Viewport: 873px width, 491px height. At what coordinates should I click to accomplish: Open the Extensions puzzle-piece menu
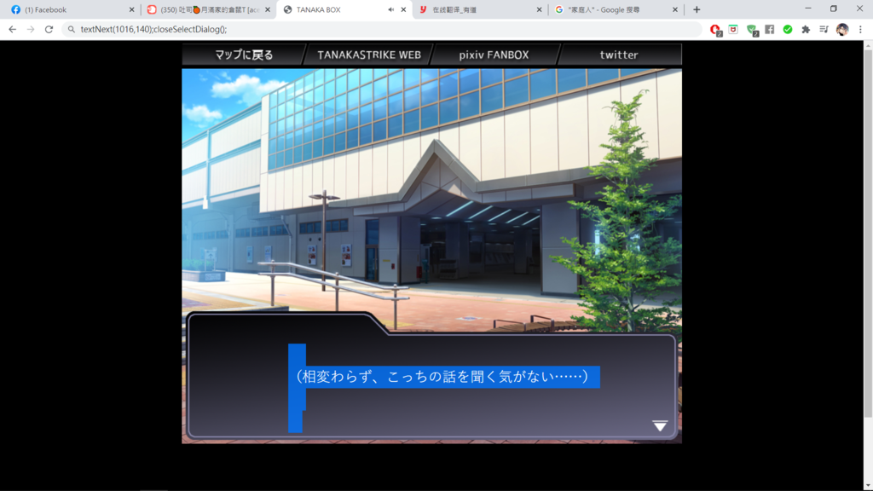pyautogui.click(x=806, y=30)
